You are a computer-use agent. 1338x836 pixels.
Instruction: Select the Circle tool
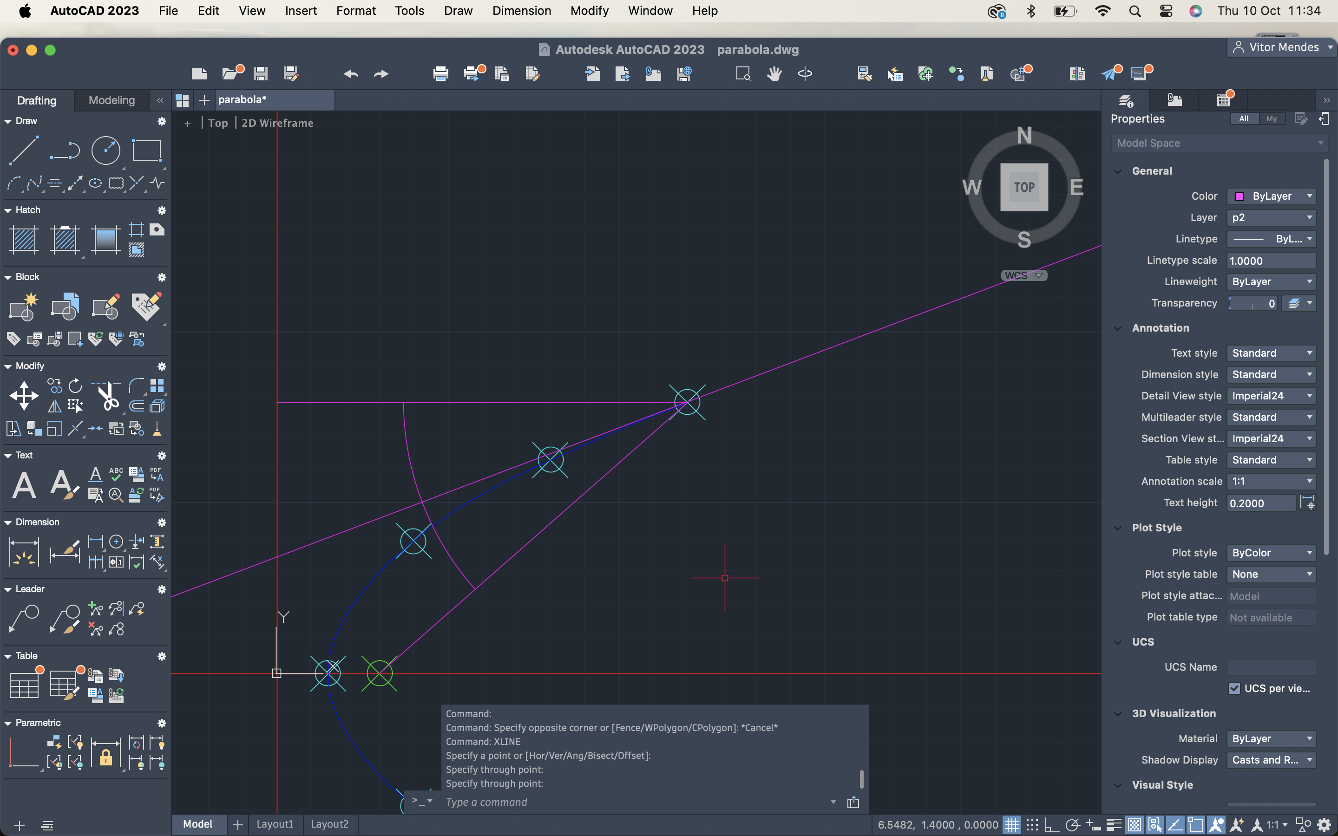105,150
